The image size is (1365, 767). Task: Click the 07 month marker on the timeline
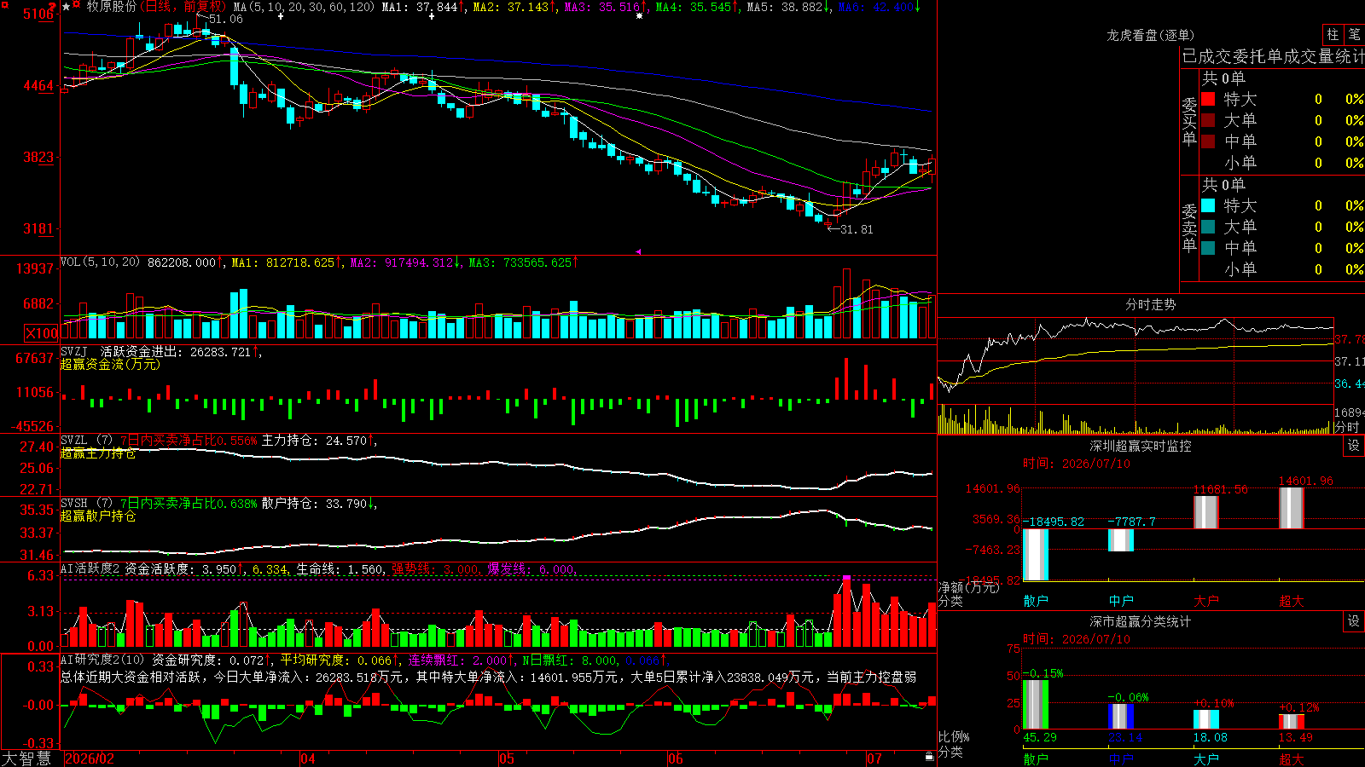[x=874, y=758]
